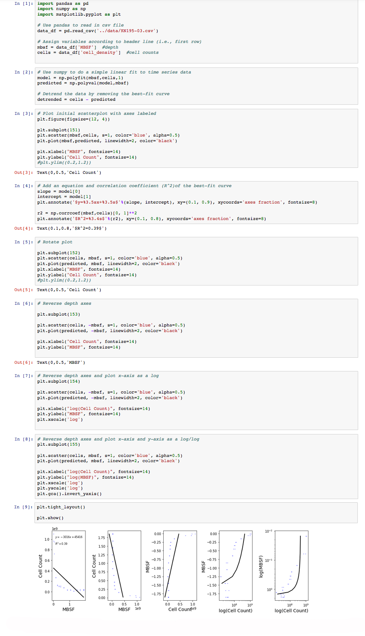Click the In [1] prompt label
This screenshot has width=365, height=636.
coord(24,4)
